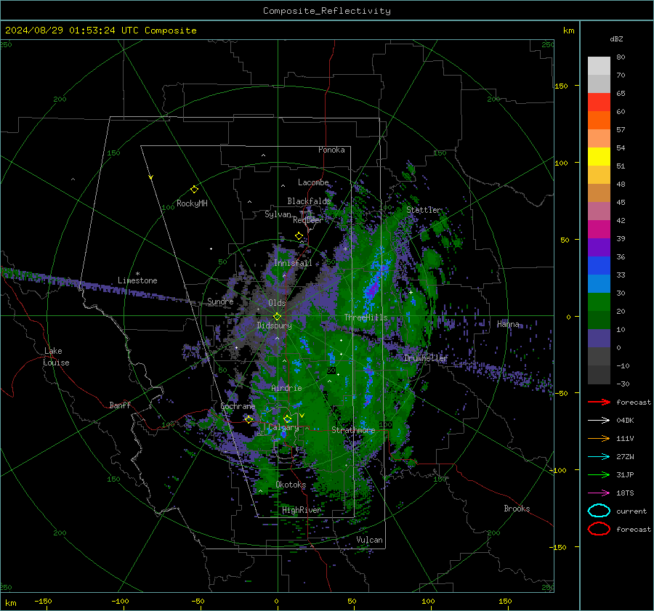Select the slate purple 0-10 dBZ swatch
The width and height of the screenshot is (654, 611).
pyautogui.click(x=599, y=339)
